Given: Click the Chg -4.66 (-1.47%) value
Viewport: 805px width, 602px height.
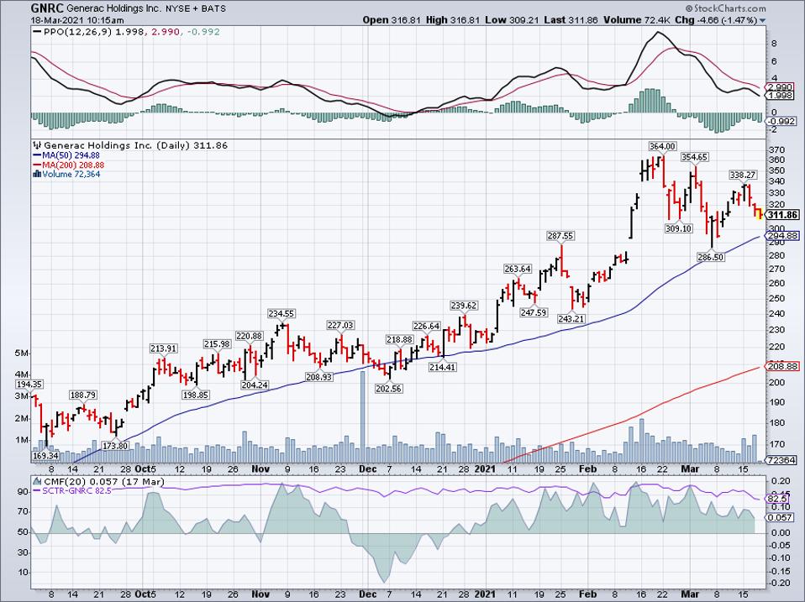Looking at the screenshot, I should pos(716,20).
